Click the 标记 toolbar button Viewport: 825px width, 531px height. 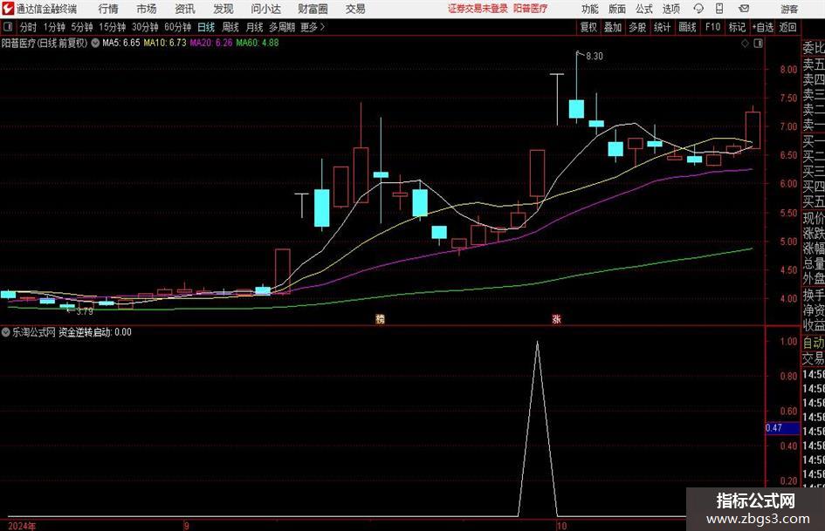[737, 27]
